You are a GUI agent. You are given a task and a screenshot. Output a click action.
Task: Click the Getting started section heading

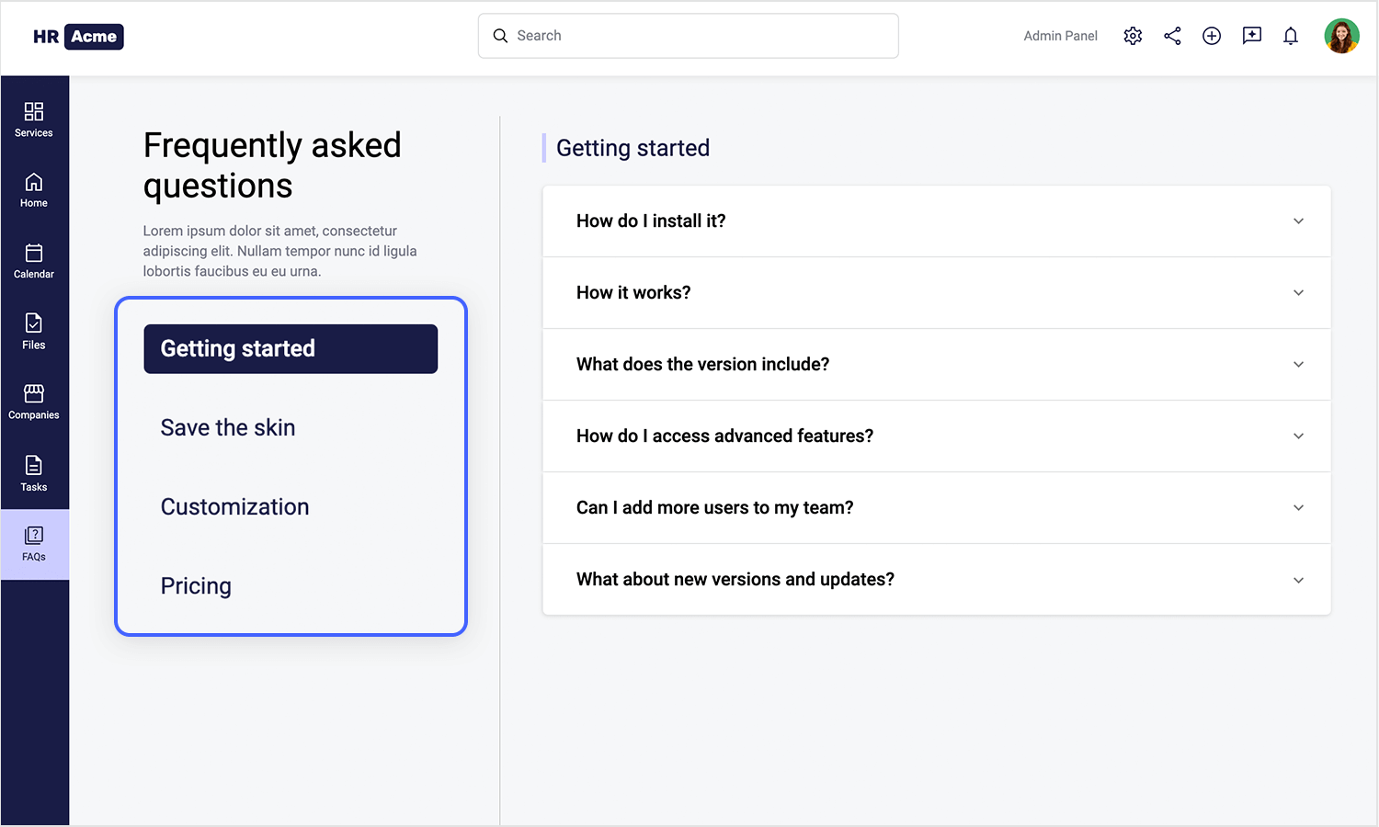[633, 148]
